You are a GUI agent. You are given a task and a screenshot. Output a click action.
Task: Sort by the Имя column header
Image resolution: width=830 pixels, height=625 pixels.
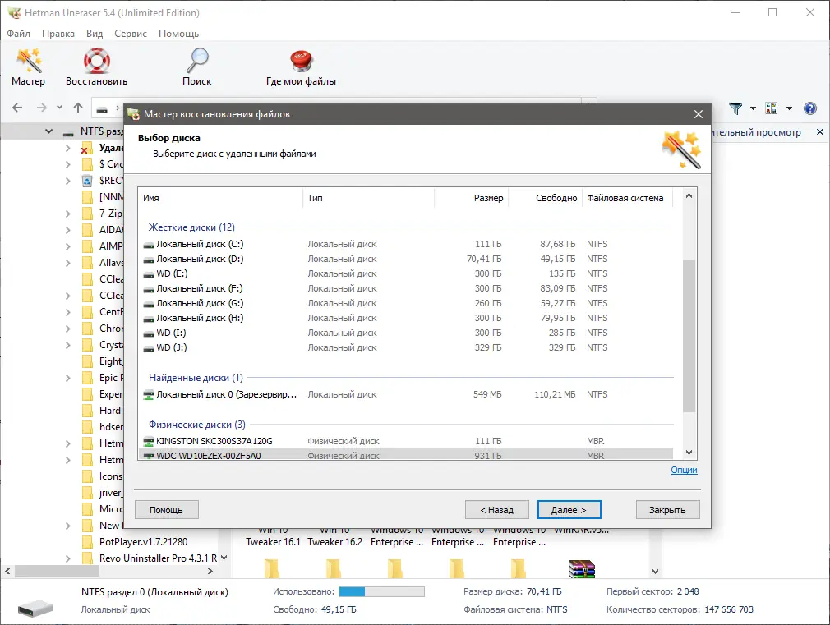221,198
